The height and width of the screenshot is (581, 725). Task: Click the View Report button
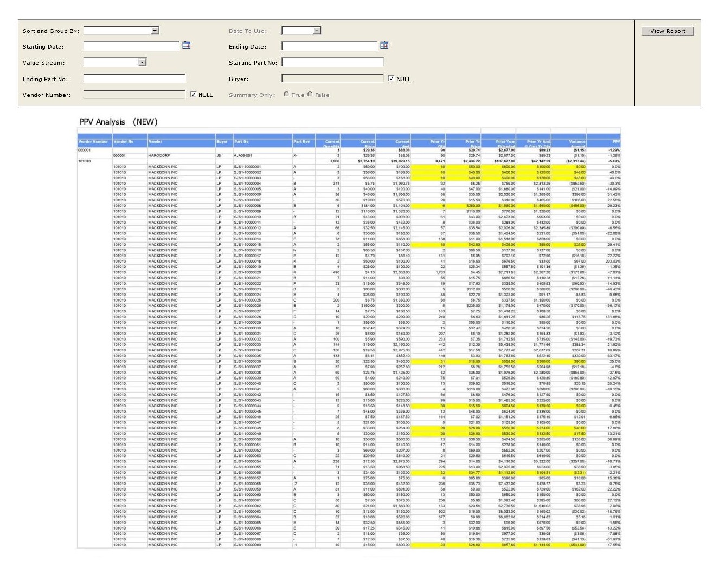(668, 31)
